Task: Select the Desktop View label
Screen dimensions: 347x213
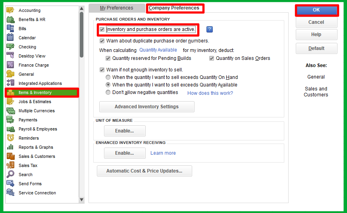Action: click(x=32, y=56)
